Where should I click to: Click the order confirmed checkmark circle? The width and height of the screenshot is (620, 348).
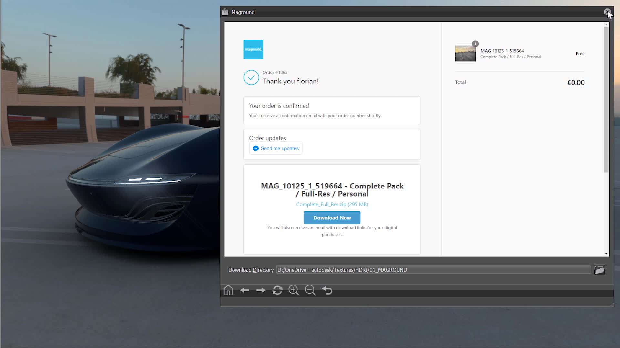[251, 78]
